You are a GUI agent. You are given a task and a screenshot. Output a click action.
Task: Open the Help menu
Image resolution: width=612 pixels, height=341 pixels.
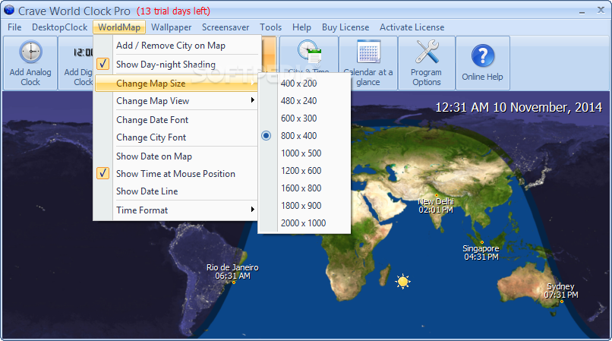(x=301, y=27)
